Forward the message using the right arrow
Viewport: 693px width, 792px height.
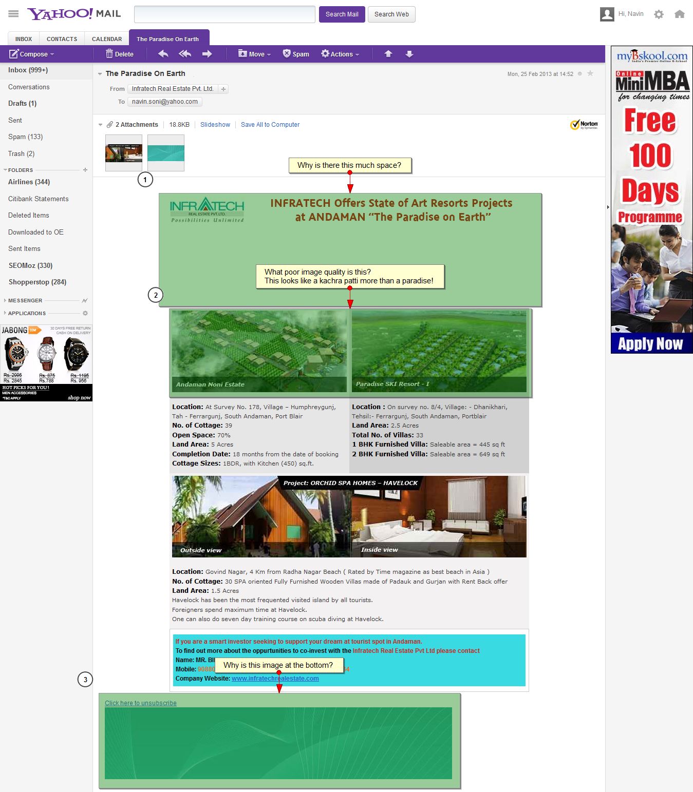207,54
